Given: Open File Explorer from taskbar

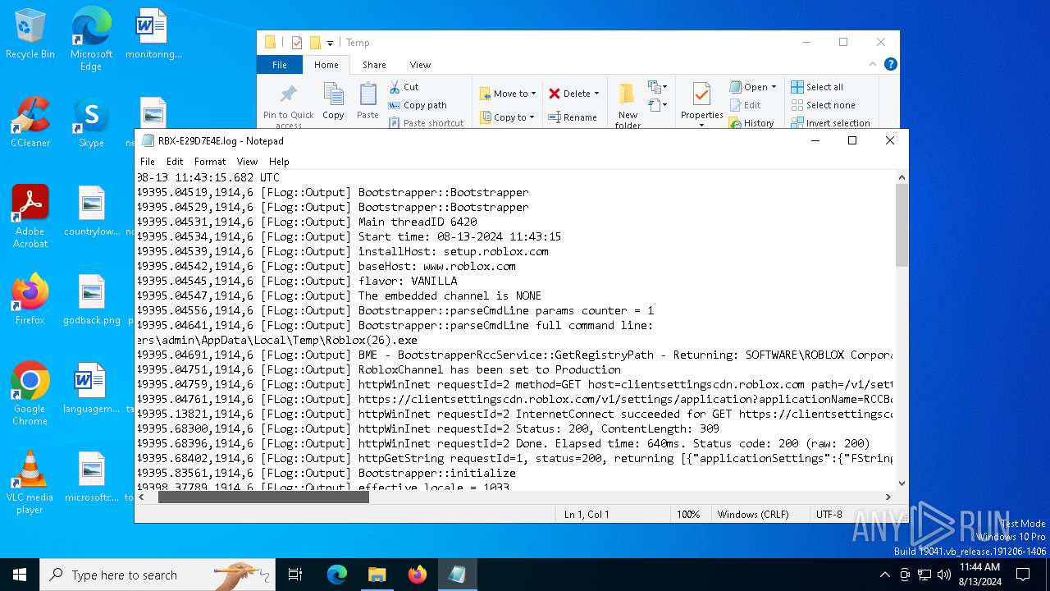Looking at the screenshot, I should [x=377, y=575].
